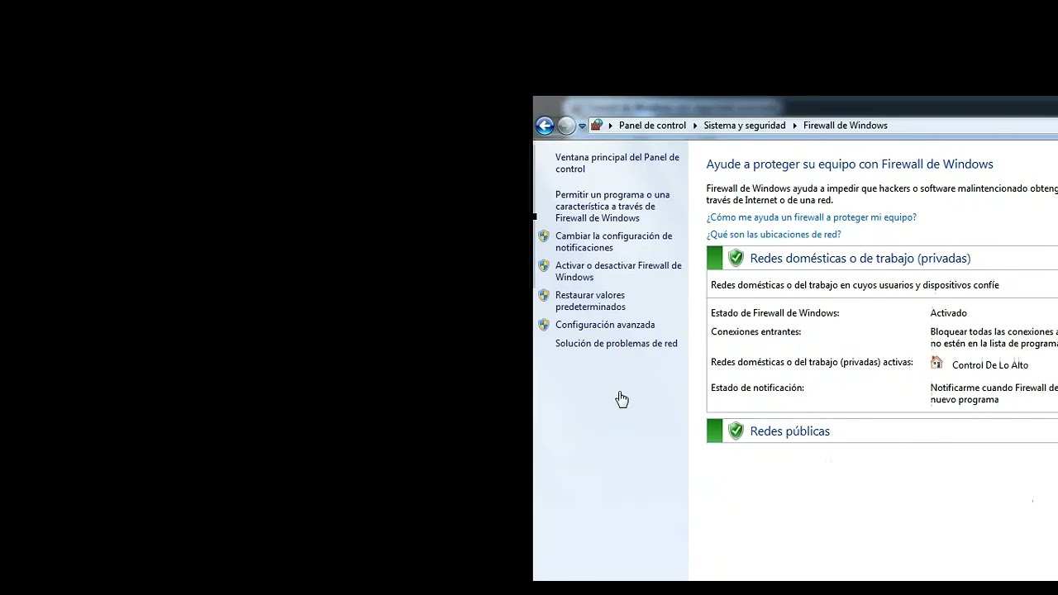Expand arrow before Panel de control breadcrumb
This screenshot has height=595, width=1058.
611,126
